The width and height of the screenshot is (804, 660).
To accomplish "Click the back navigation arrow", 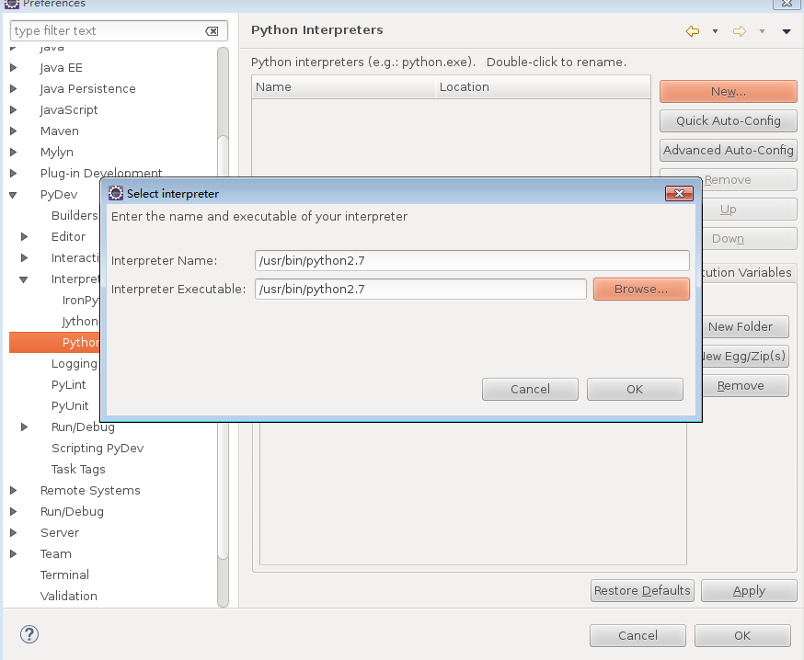I will [x=693, y=31].
